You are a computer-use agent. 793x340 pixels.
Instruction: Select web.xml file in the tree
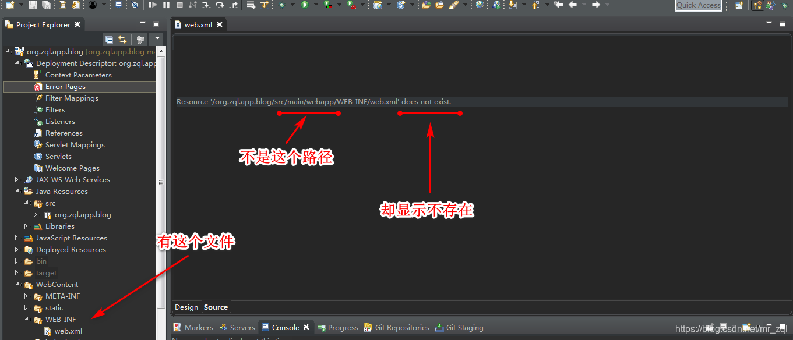point(68,331)
